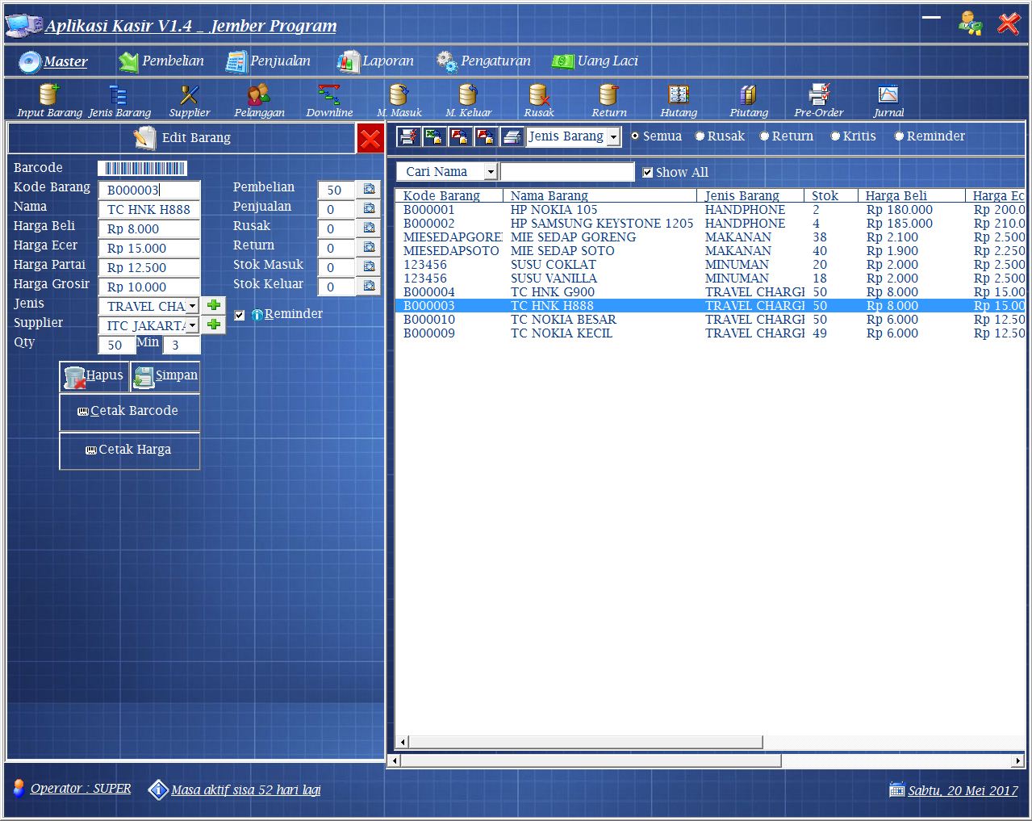Toggle the Reminder checkbox in Edit Barang
1032x821 pixels.
(x=240, y=315)
